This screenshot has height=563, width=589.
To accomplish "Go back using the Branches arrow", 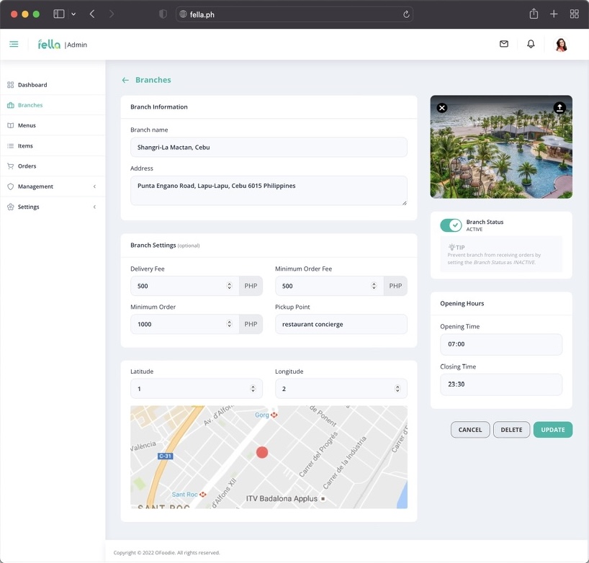I will tap(125, 79).
